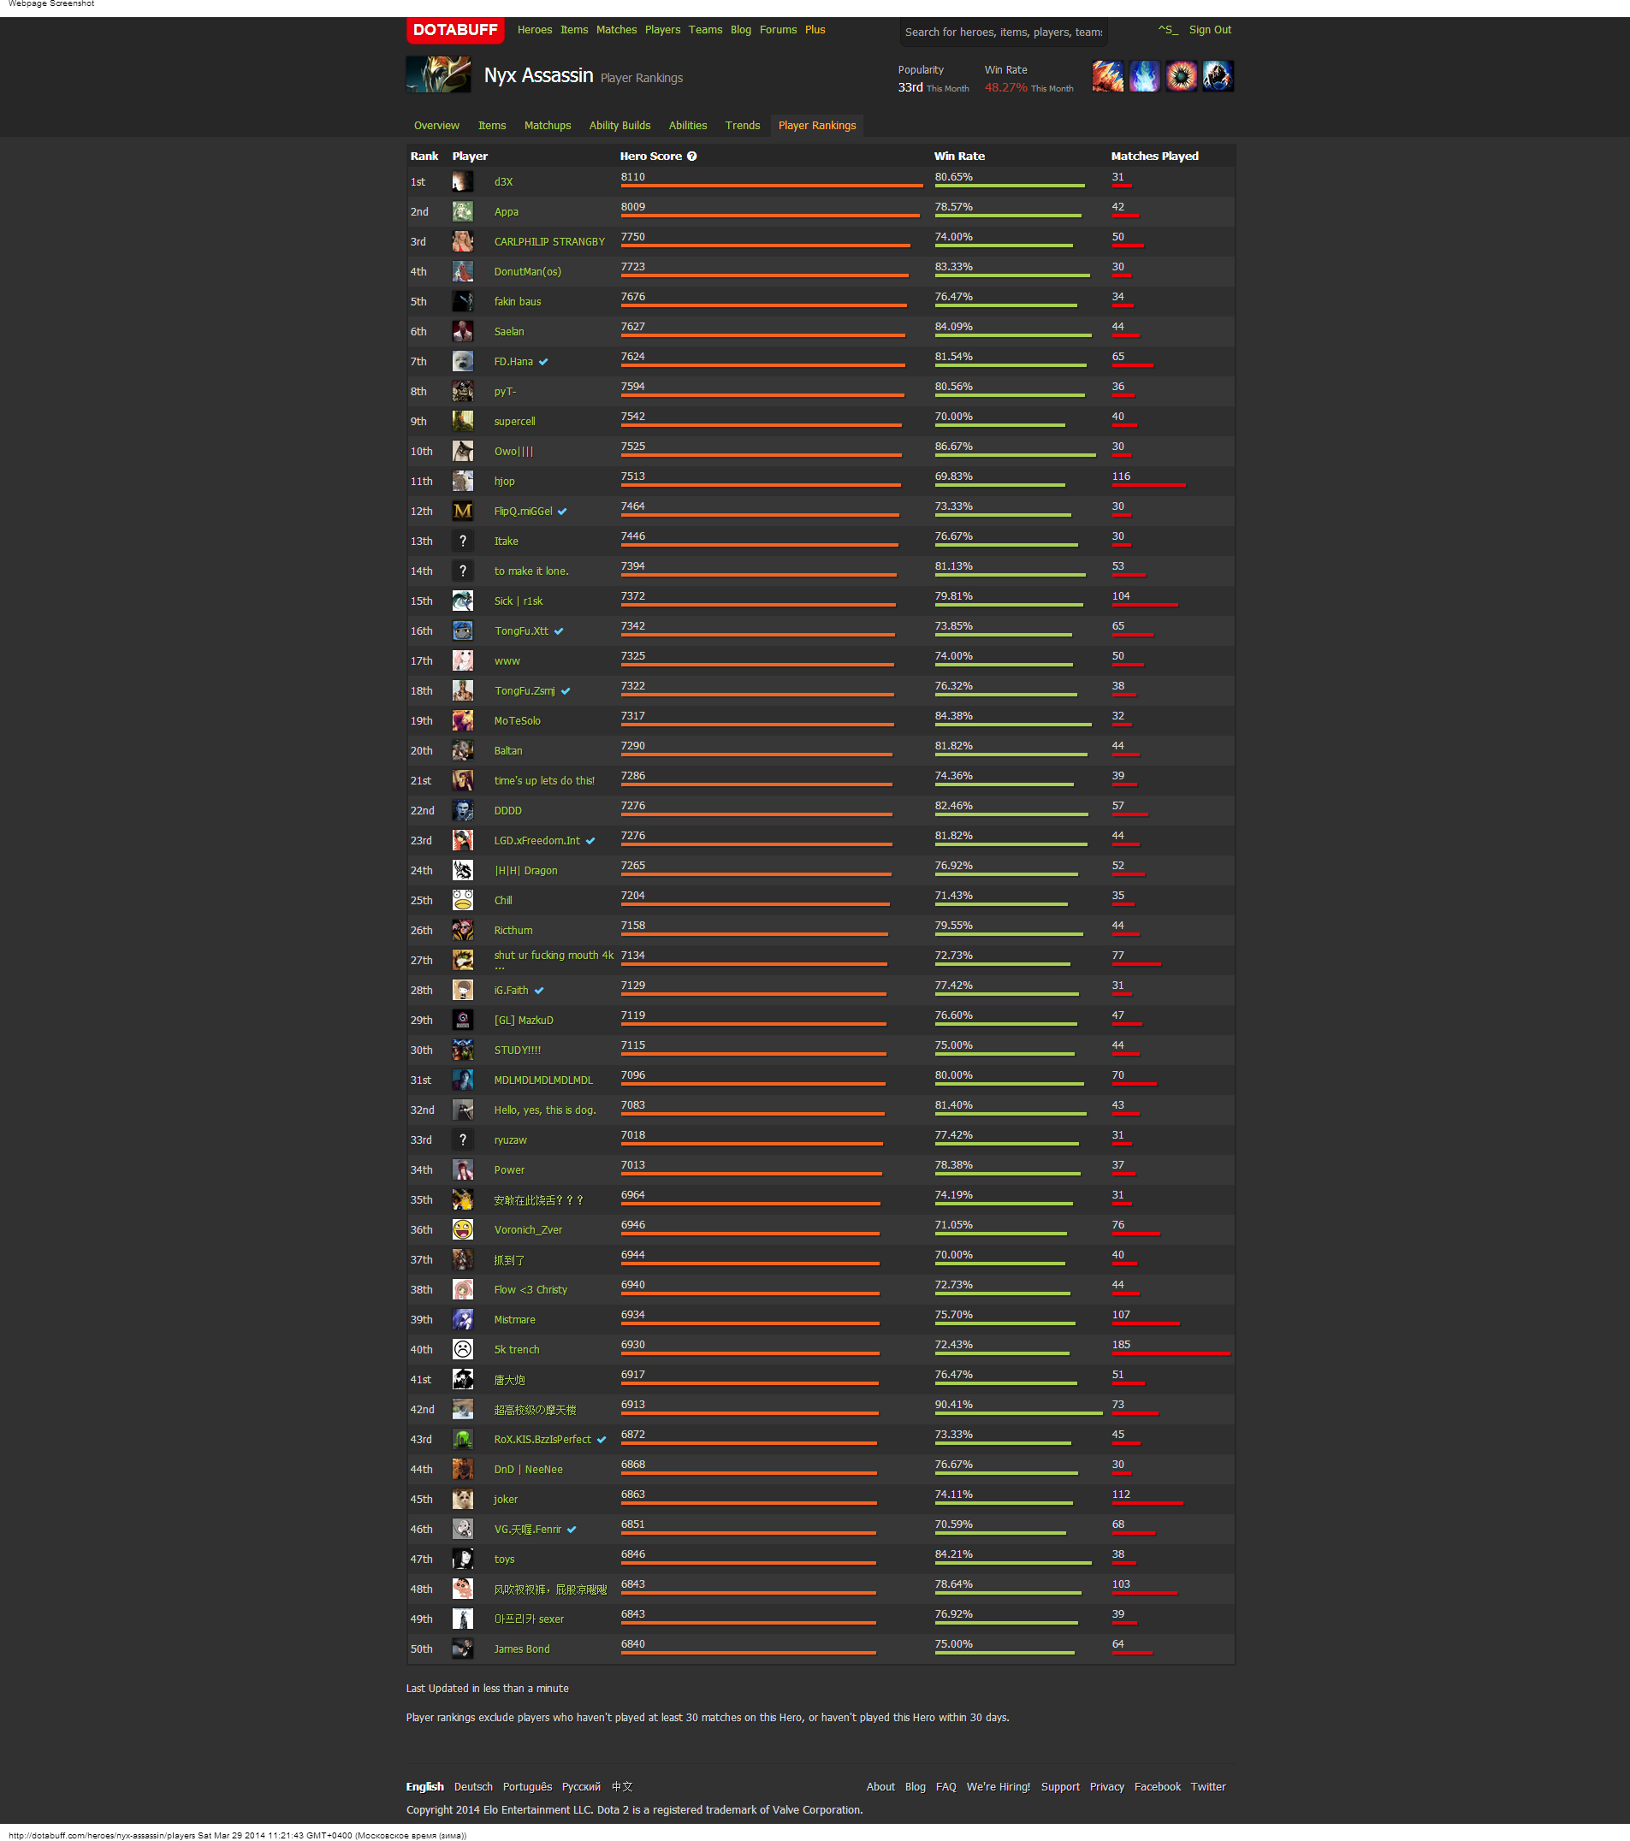Open the blue flame Mana Burn ability icon
1630x1841 pixels.
(1144, 76)
